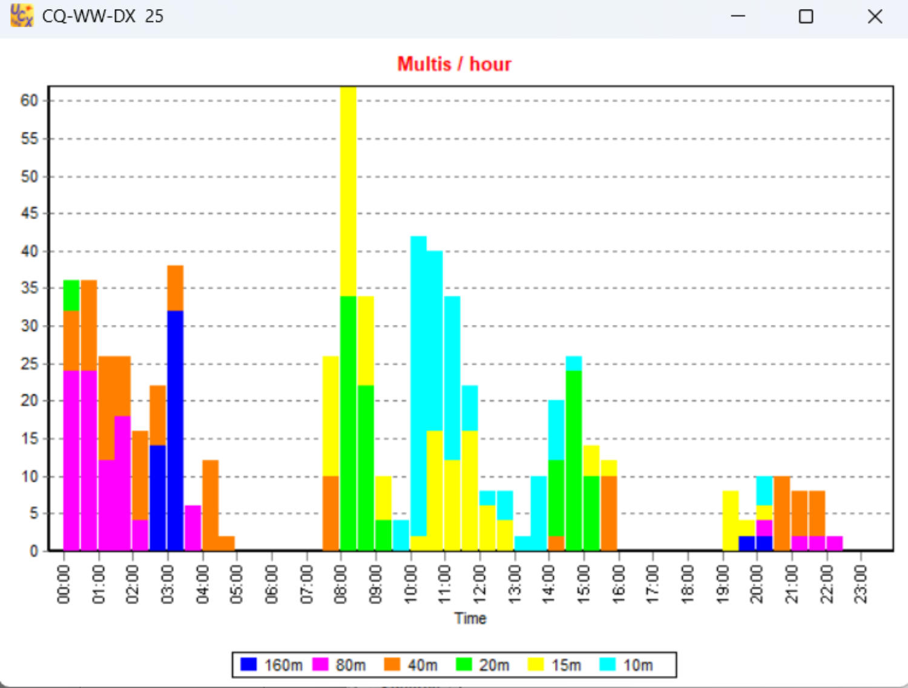Select the cyan 10m legend swatch
908x688 pixels.
pos(608,664)
